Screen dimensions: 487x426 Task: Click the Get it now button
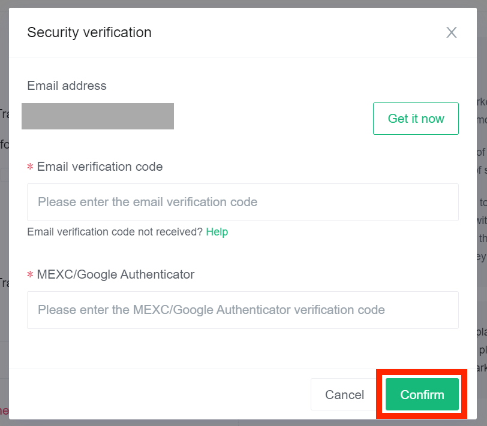click(x=416, y=119)
